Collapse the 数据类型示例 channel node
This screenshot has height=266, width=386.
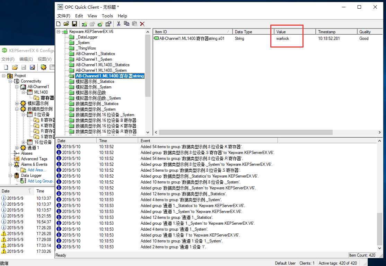click(x=17, y=109)
